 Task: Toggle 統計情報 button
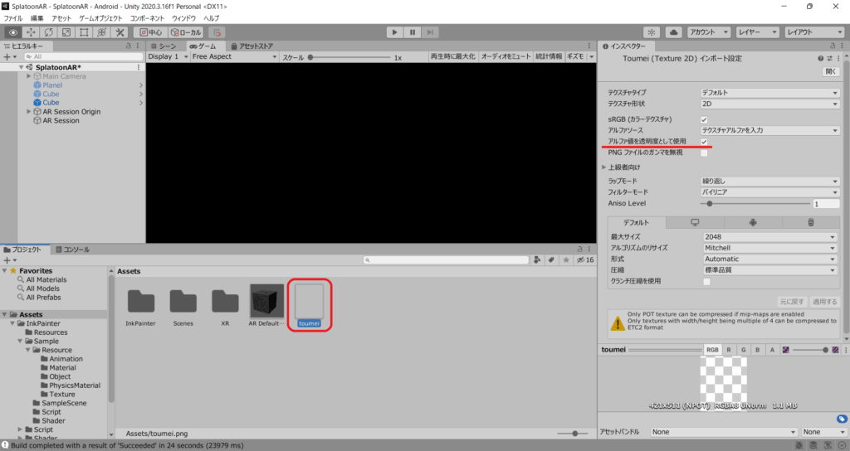(549, 57)
